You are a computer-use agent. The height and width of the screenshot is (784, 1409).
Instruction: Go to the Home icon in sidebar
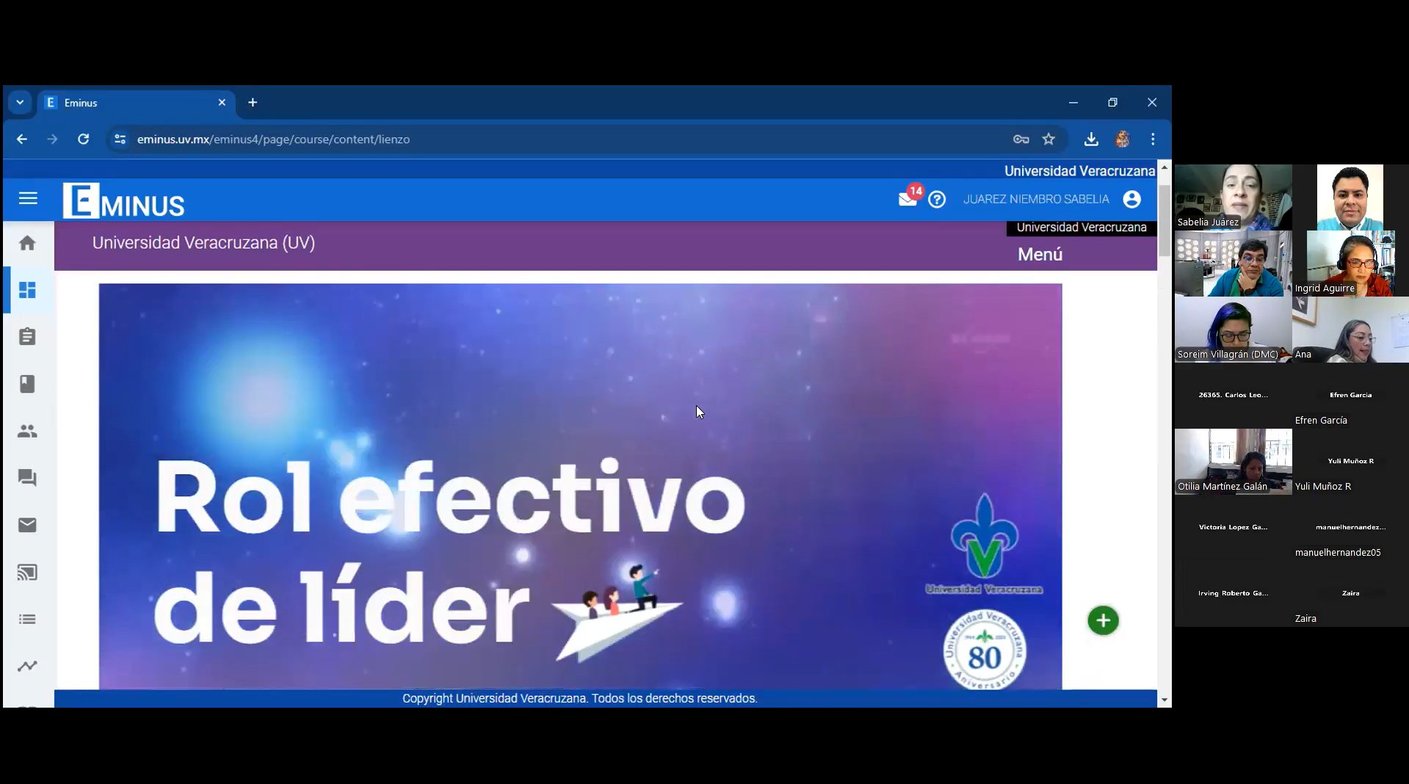point(27,243)
